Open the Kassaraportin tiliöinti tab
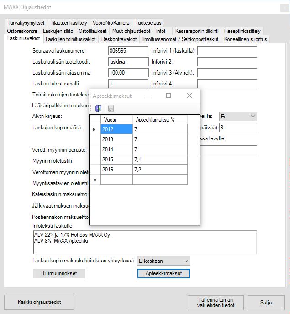This screenshot has width=290, height=314. 197,31
